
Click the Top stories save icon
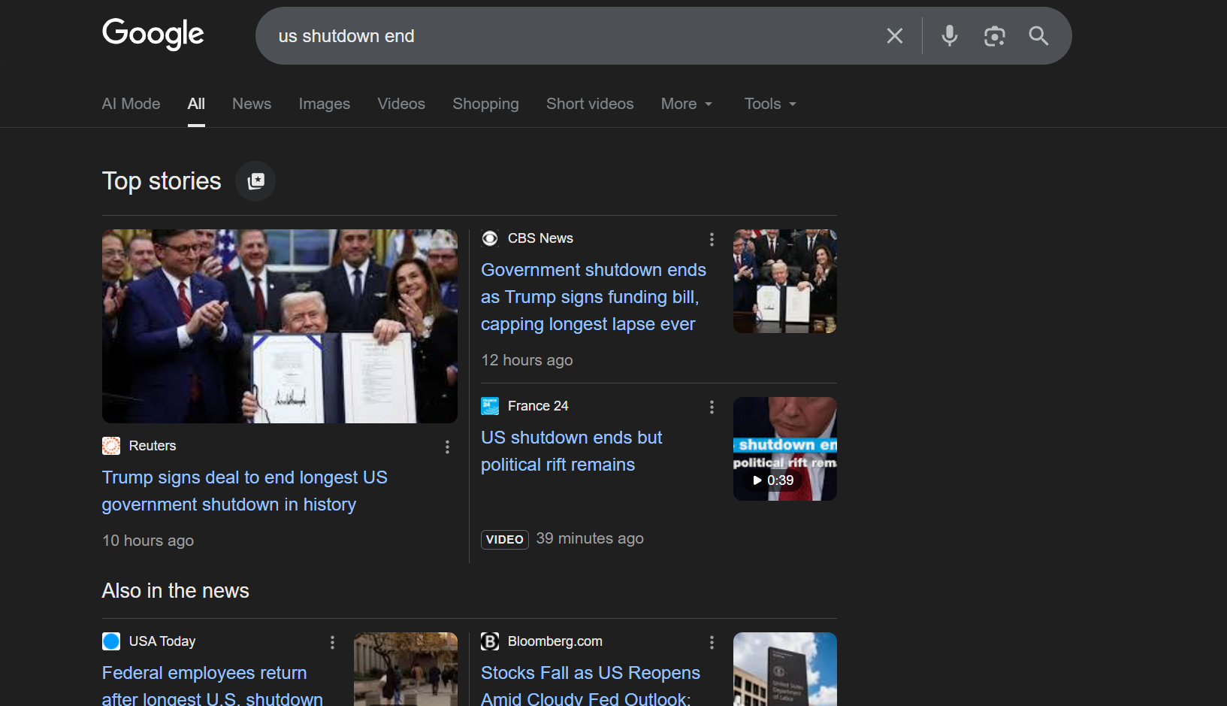(x=255, y=181)
